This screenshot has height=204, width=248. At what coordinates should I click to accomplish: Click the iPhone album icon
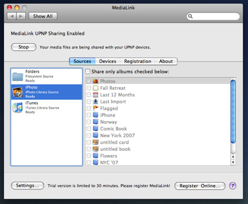tap(95, 115)
